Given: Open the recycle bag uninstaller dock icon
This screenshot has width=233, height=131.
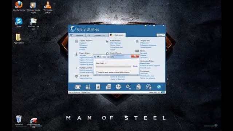Looking at the screenshot, I should (x=138, y=87).
